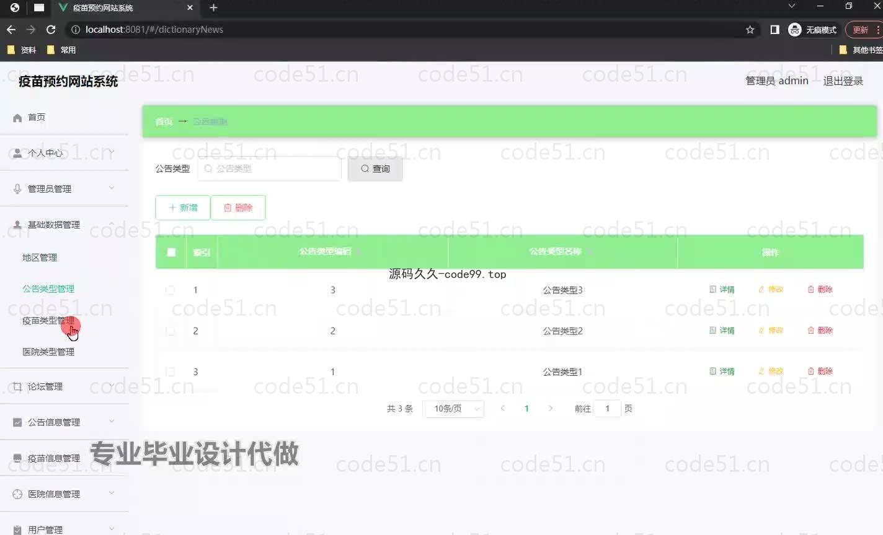Reload the page with refresh icon
883x535 pixels.
pos(51,30)
